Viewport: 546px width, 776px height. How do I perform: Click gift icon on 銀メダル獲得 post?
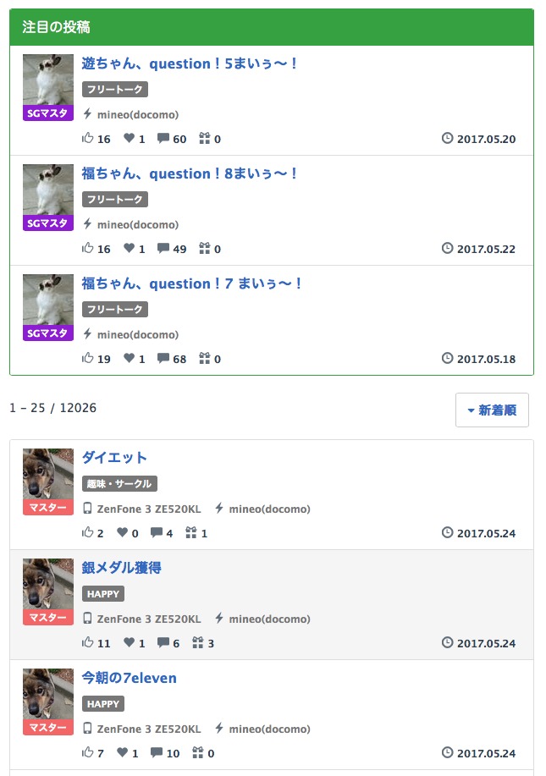coord(197,643)
